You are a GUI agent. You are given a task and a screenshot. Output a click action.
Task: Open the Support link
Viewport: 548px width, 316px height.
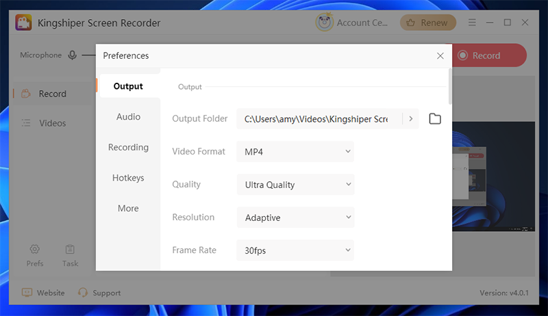point(99,293)
